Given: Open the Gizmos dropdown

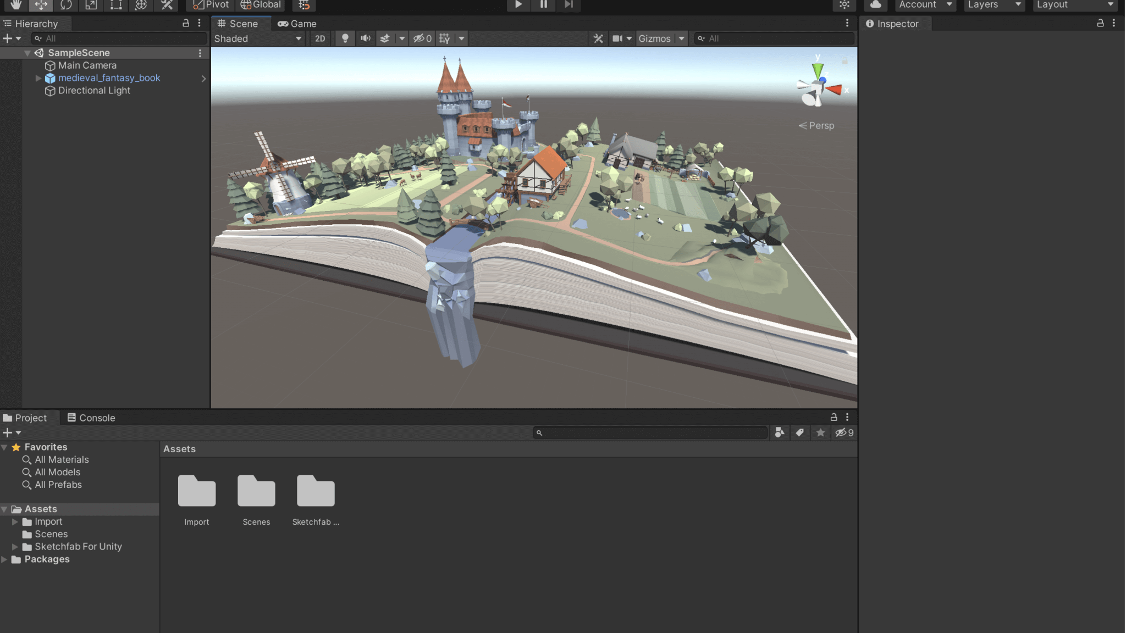Looking at the screenshot, I should point(660,38).
